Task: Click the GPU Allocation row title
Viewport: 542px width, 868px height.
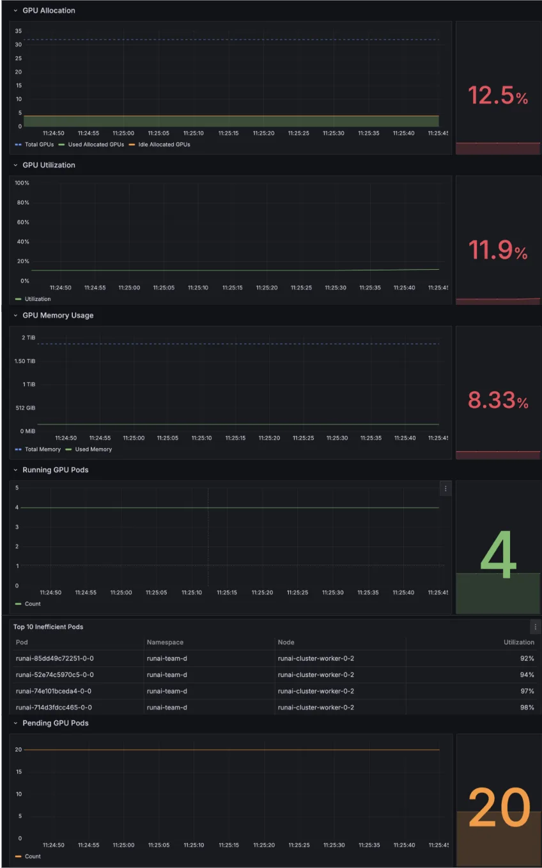Action: coord(49,10)
